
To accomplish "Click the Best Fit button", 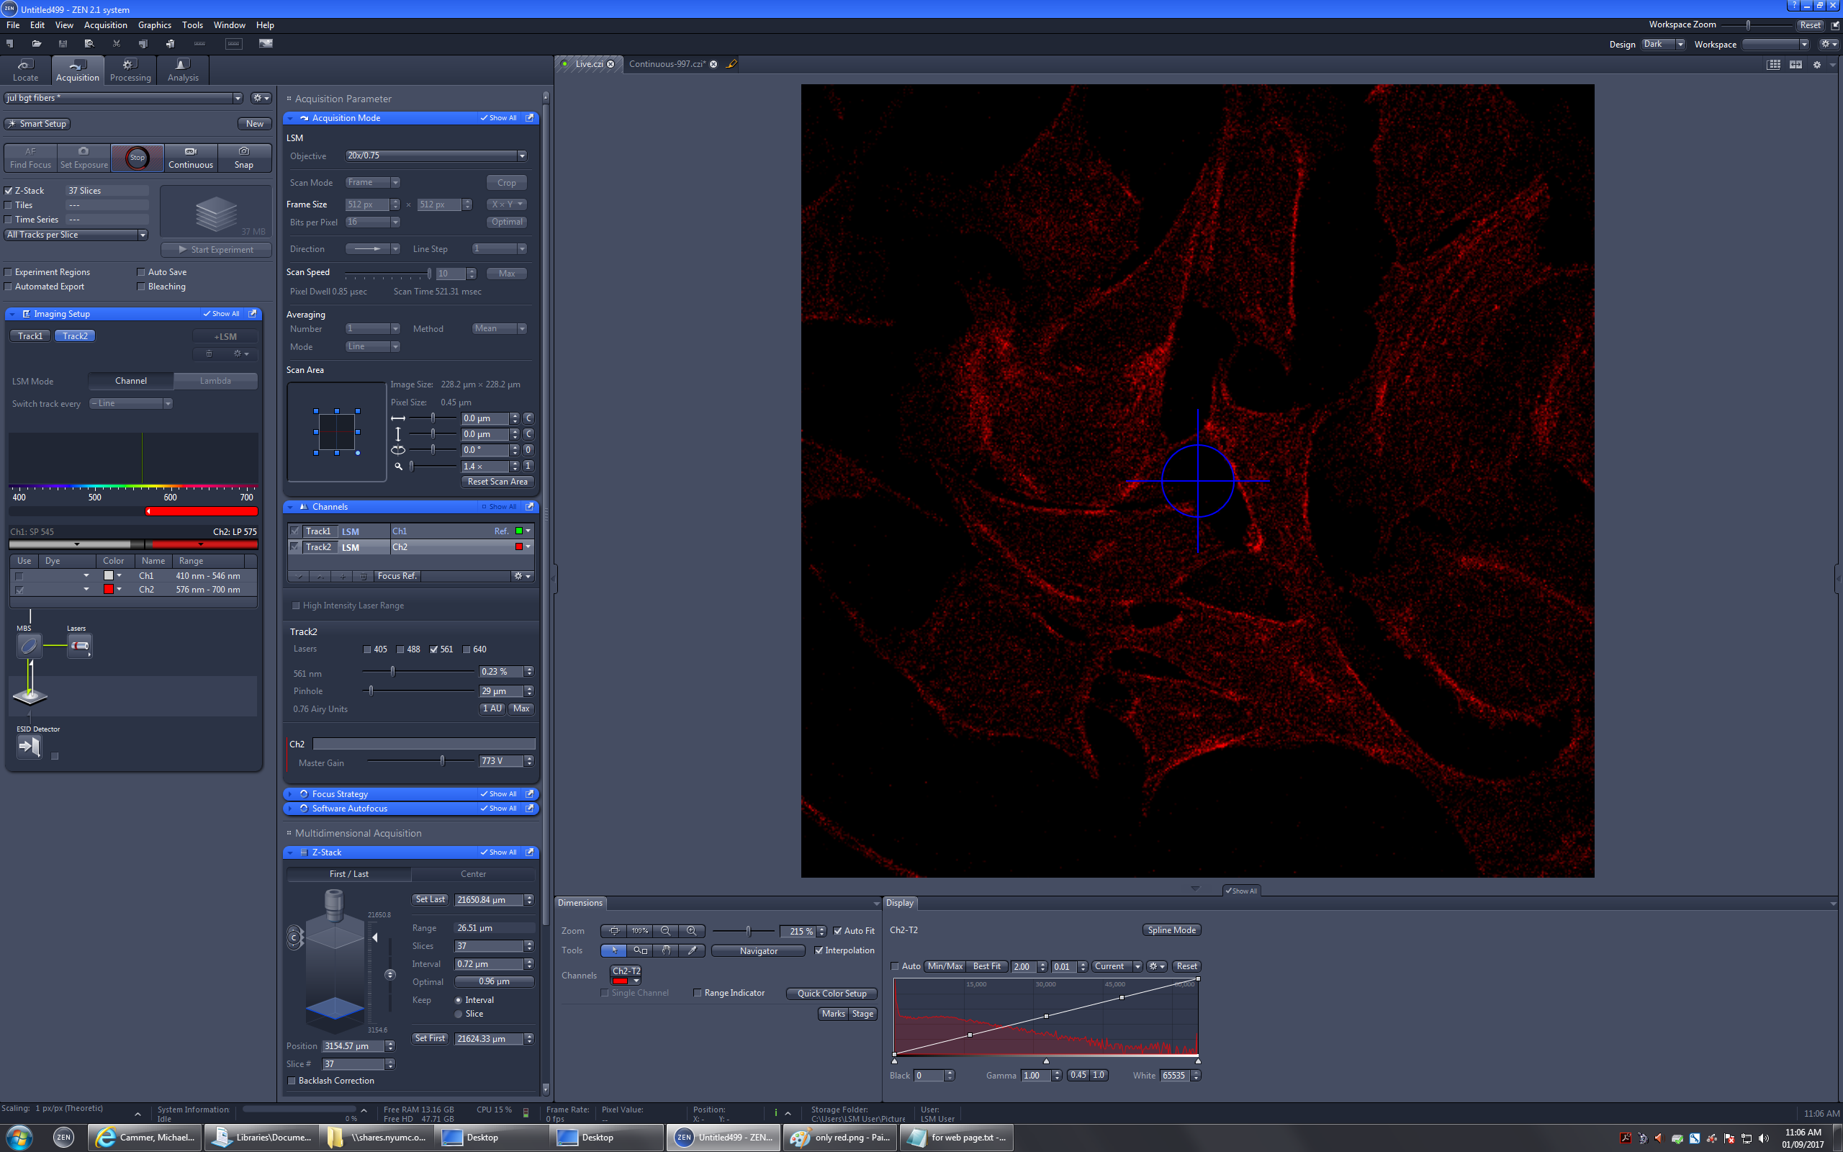I will (x=986, y=966).
